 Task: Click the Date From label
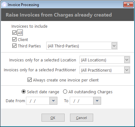click(15, 101)
